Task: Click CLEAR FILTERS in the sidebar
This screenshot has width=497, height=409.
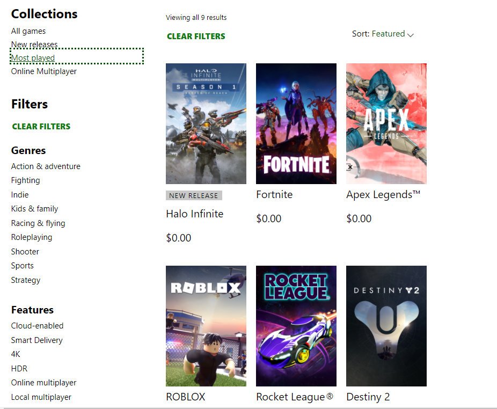Action: 41,127
